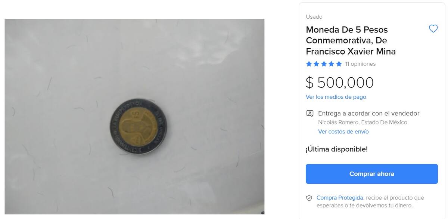Click the Moneda De 5 Pesos title
Viewport: 448px width, 219px height.
(x=351, y=40)
